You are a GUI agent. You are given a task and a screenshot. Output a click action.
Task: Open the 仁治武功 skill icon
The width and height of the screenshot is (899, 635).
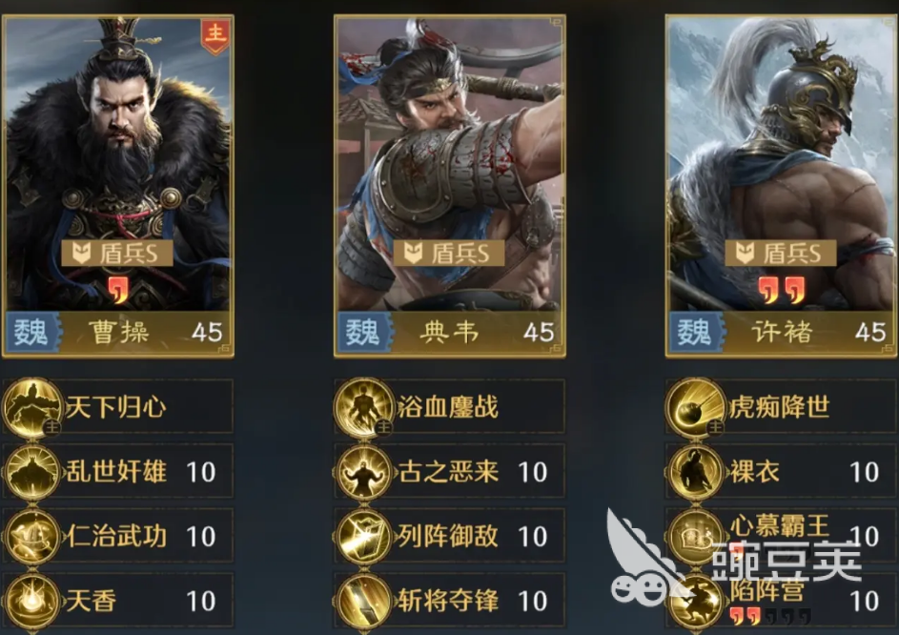tap(32, 537)
